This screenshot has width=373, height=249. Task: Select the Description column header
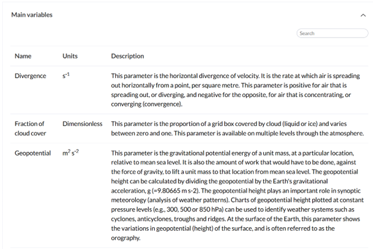(x=128, y=56)
